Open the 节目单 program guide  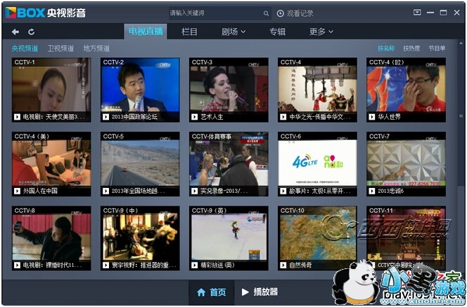pos(437,49)
